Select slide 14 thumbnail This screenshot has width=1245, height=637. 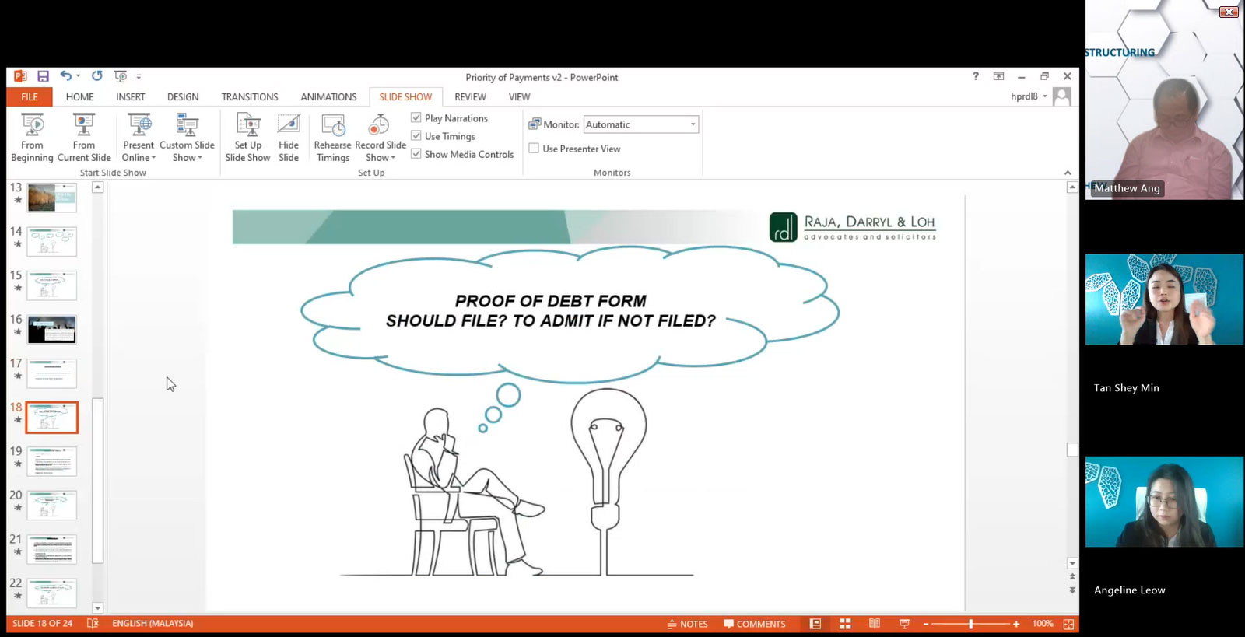point(52,241)
